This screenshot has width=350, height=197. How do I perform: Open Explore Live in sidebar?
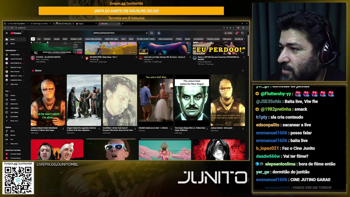pyautogui.click(x=15, y=140)
